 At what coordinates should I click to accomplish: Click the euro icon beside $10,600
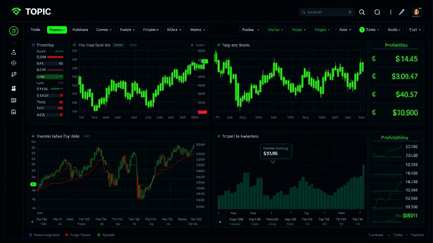pos(374,112)
